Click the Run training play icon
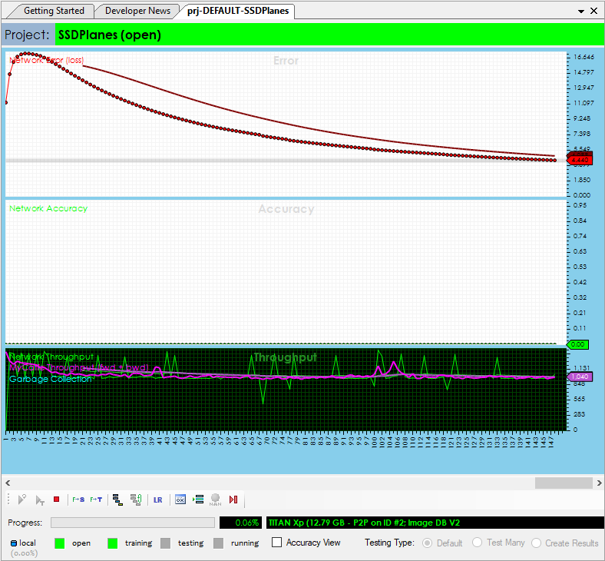 [22, 500]
